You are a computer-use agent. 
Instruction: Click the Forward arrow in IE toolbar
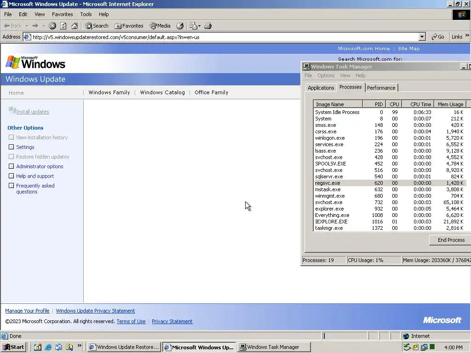point(35,26)
